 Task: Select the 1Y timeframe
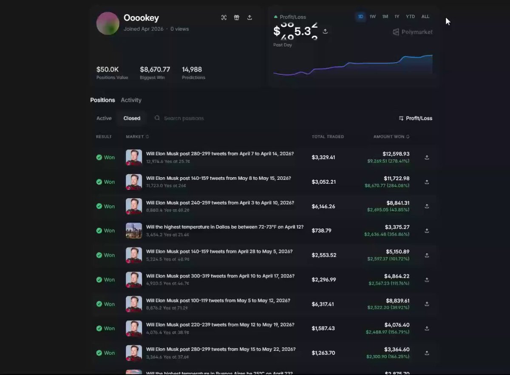[x=397, y=17]
